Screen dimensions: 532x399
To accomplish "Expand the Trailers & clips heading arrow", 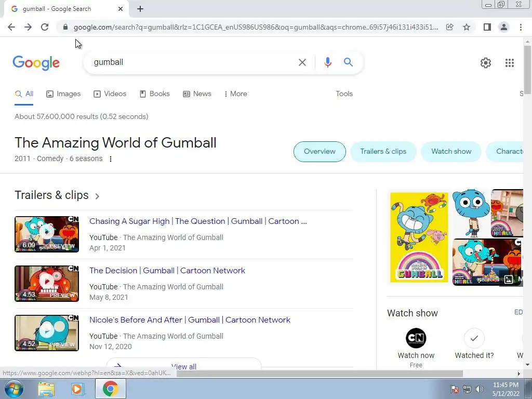I will click(97, 196).
